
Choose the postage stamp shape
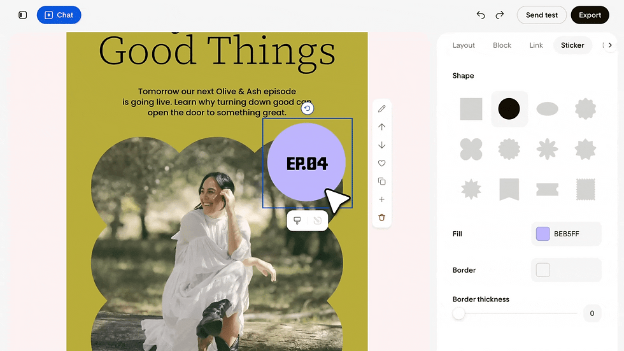click(x=585, y=189)
